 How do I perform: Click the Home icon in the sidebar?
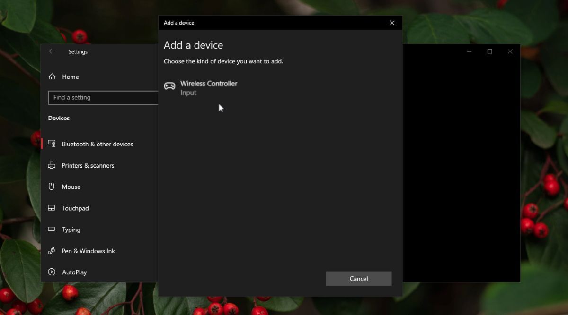point(52,76)
